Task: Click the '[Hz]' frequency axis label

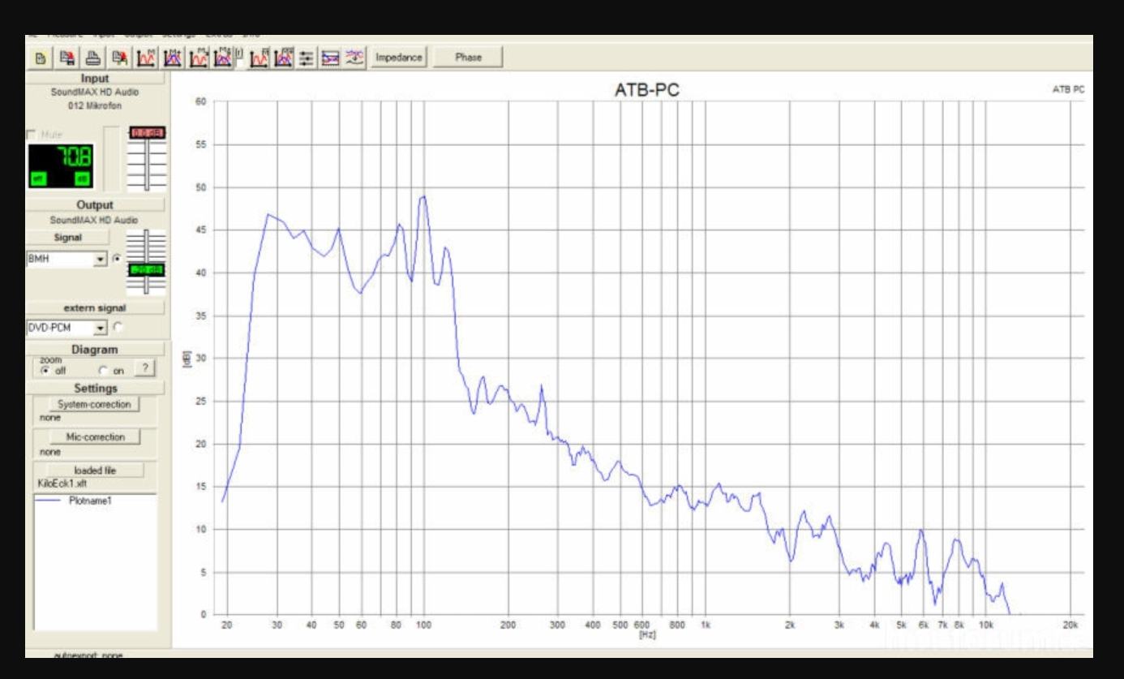Action: pyautogui.click(x=646, y=634)
